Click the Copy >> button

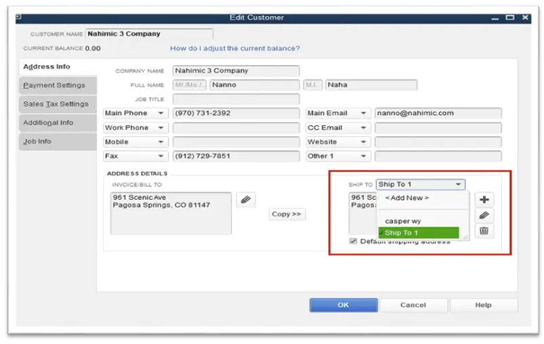point(287,214)
